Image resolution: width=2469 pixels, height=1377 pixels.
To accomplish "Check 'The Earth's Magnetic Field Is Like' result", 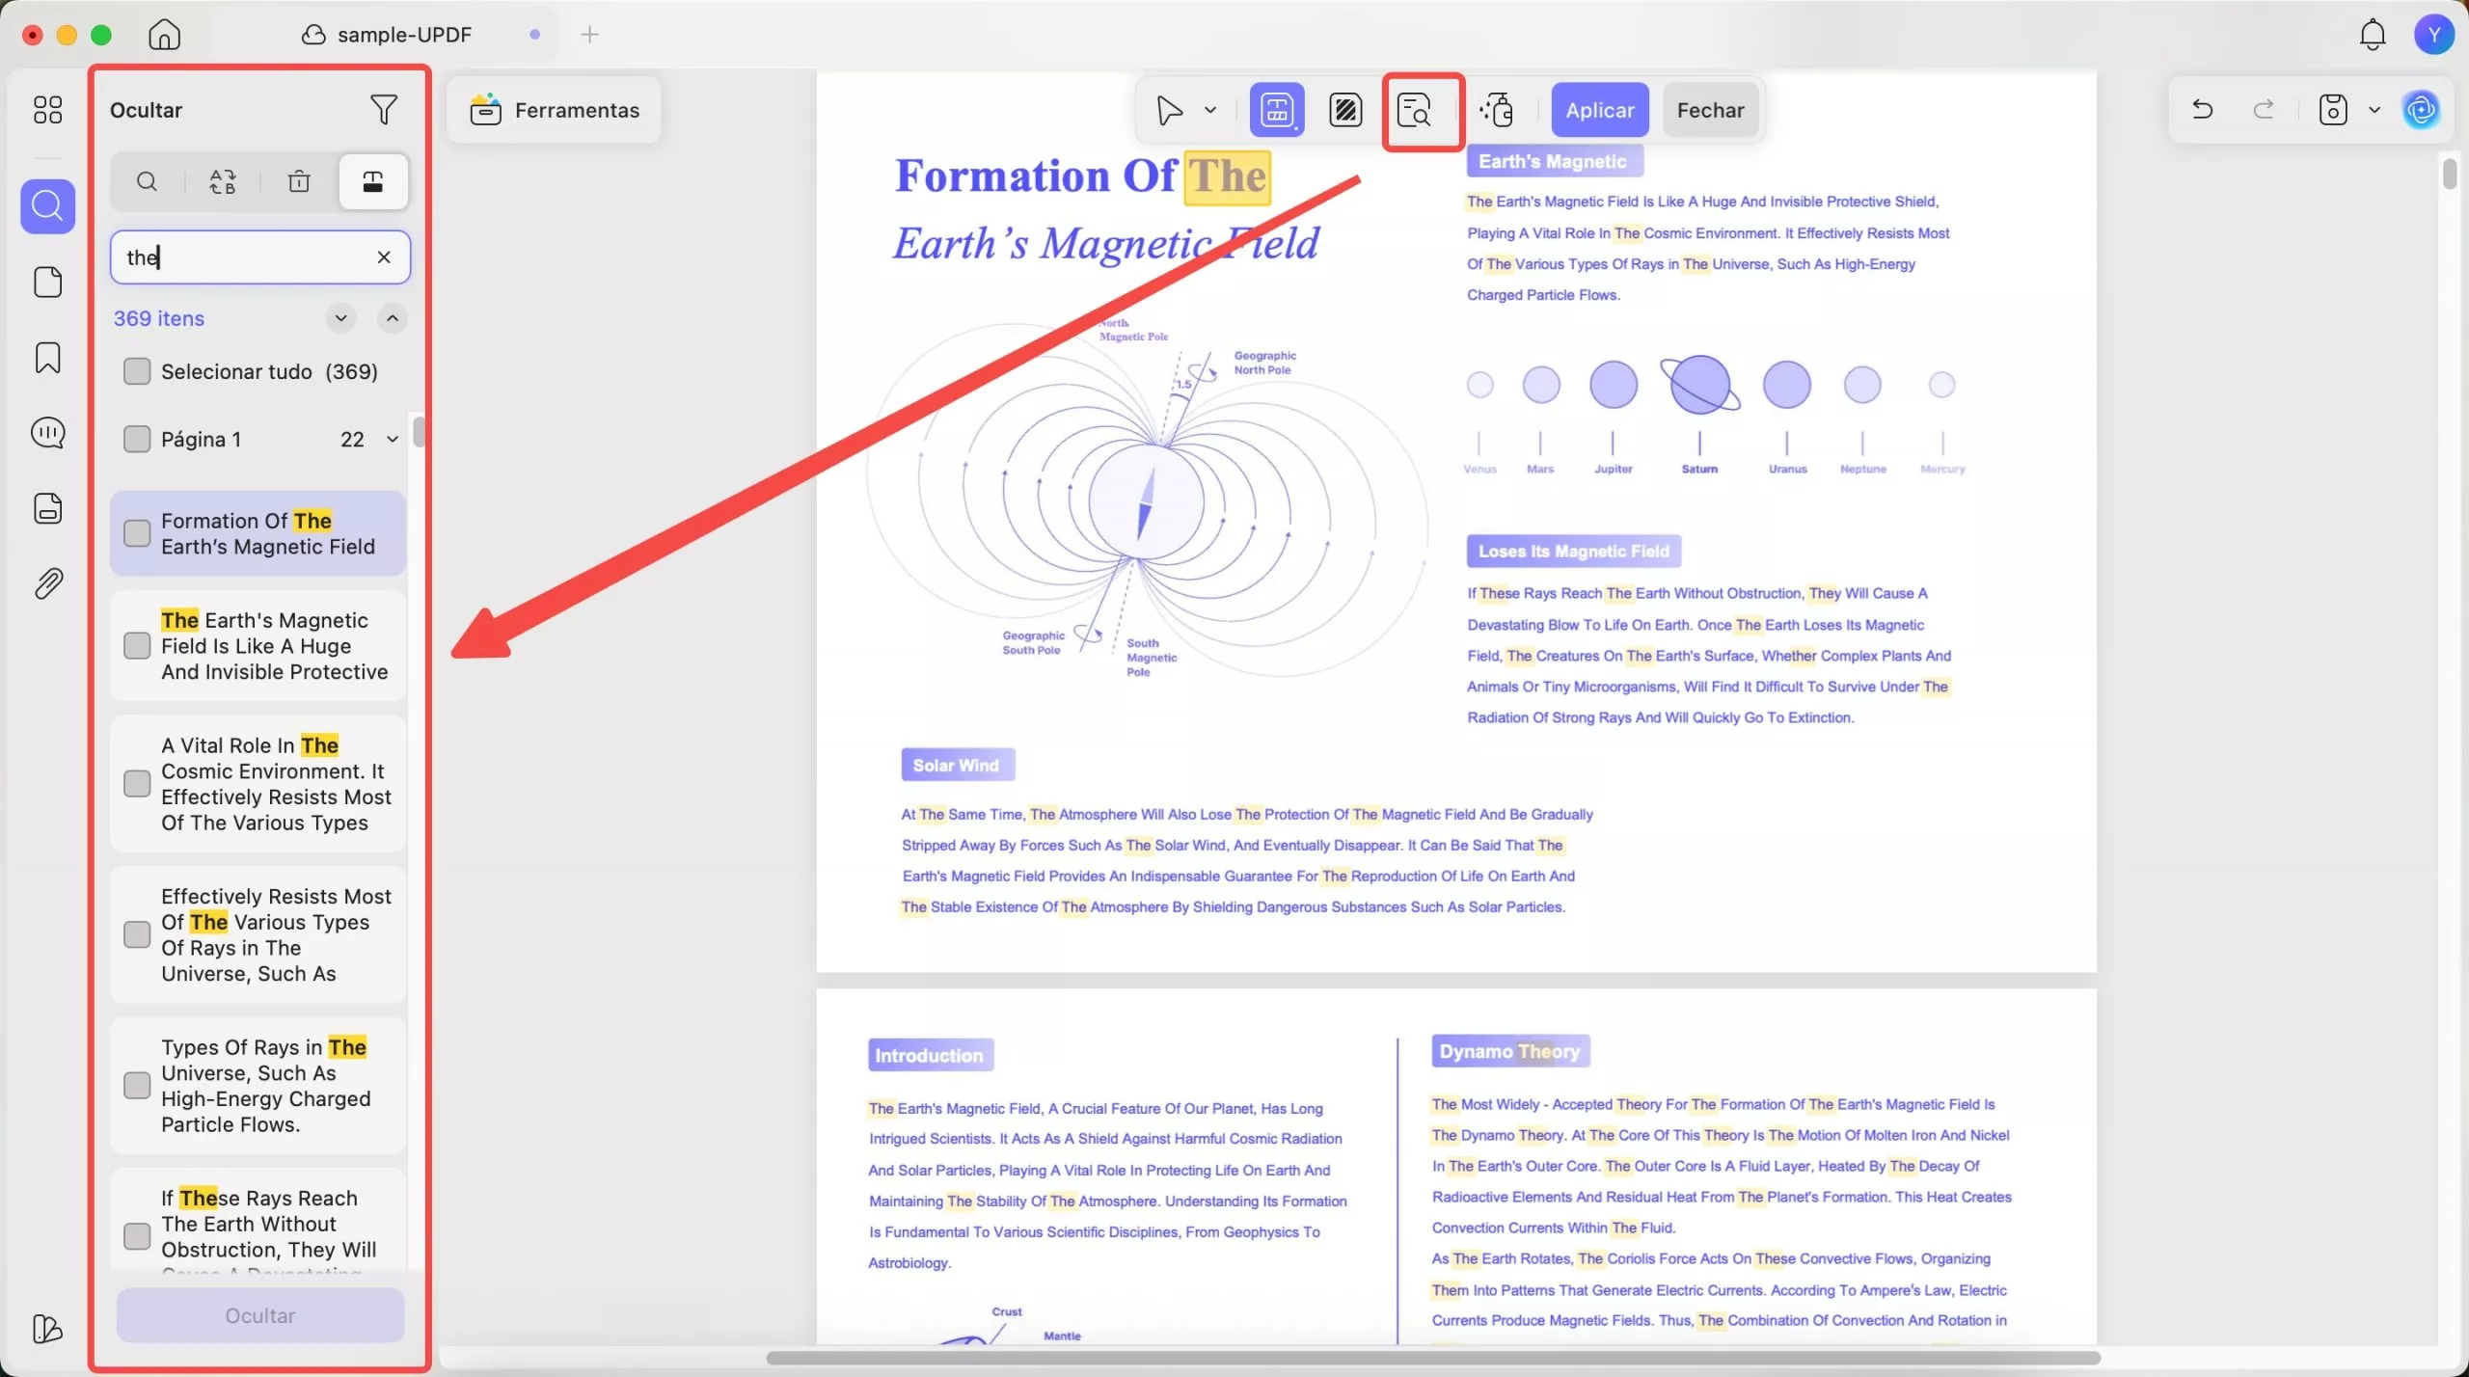I will pos(137,646).
